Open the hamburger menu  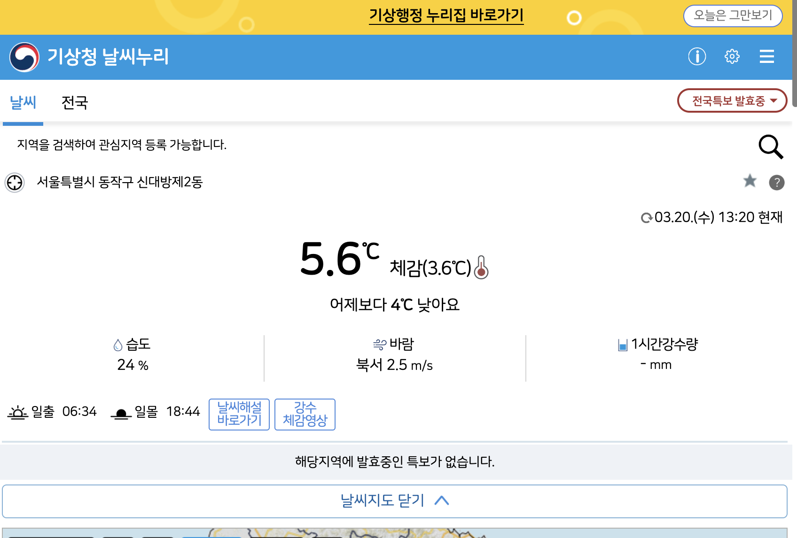[766, 56]
